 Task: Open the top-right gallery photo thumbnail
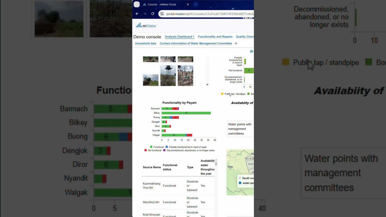click(x=185, y=59)
